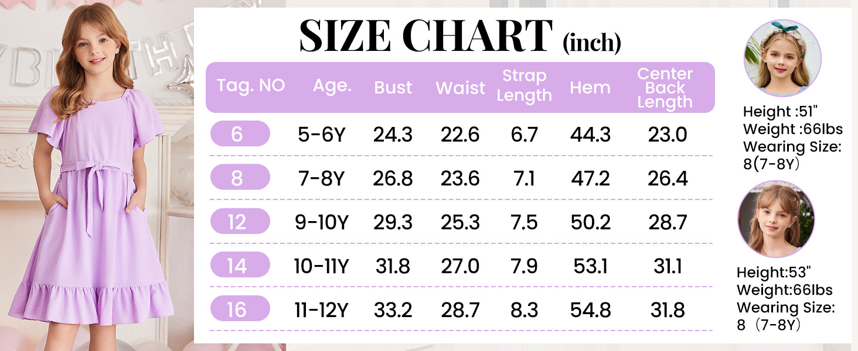
Task: Select the size 16 tag pill
Action: (x=237, y=309)
